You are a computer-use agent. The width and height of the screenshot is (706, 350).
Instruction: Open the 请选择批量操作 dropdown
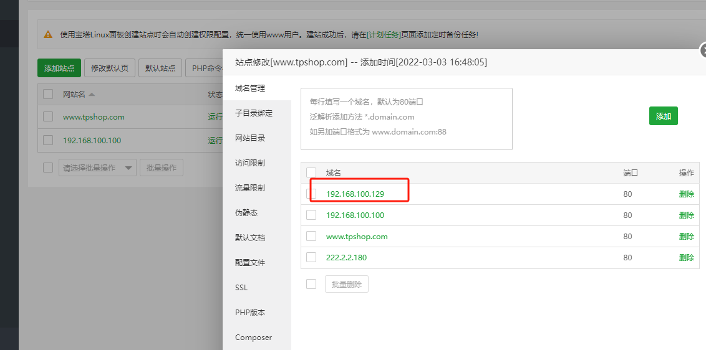[x=97, y=168]
